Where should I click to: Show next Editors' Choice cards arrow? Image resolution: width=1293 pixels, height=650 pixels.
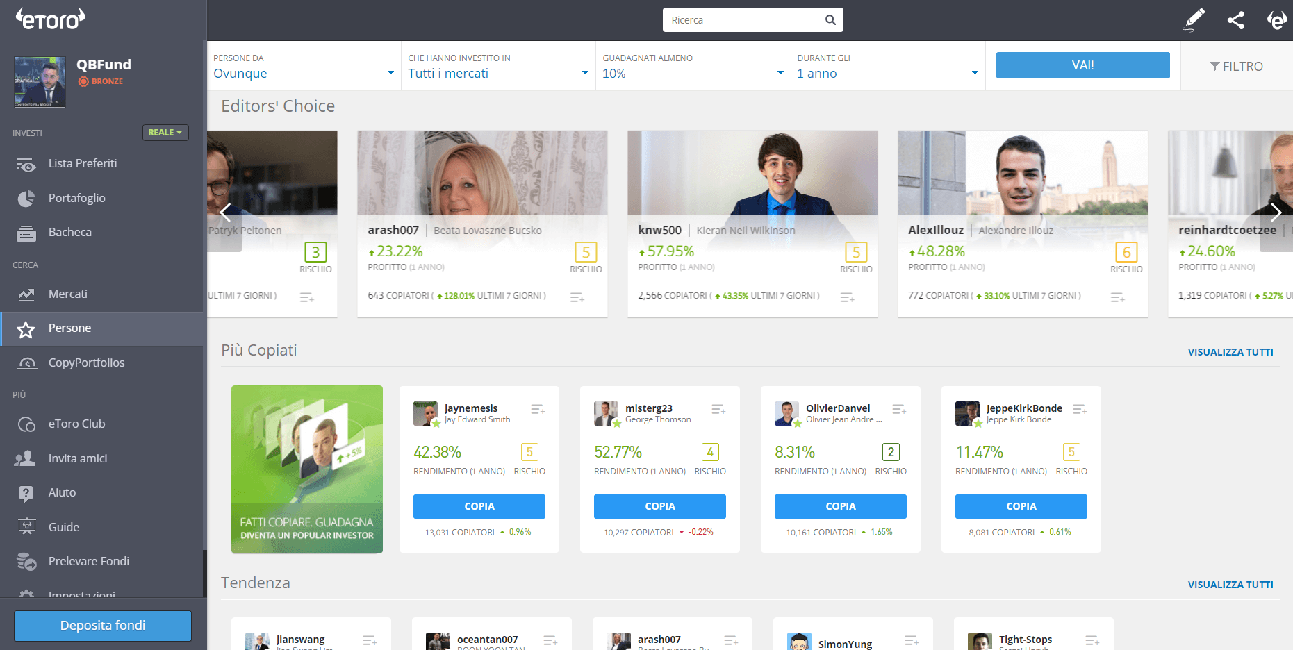click(x=1276, y=211)
